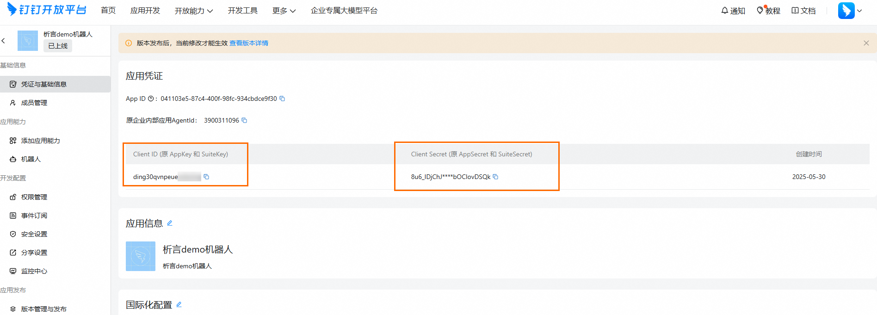Select 凭证与基础信息 in sidebar
Viewport: 877px width, 315px height.
coord(55,84)
